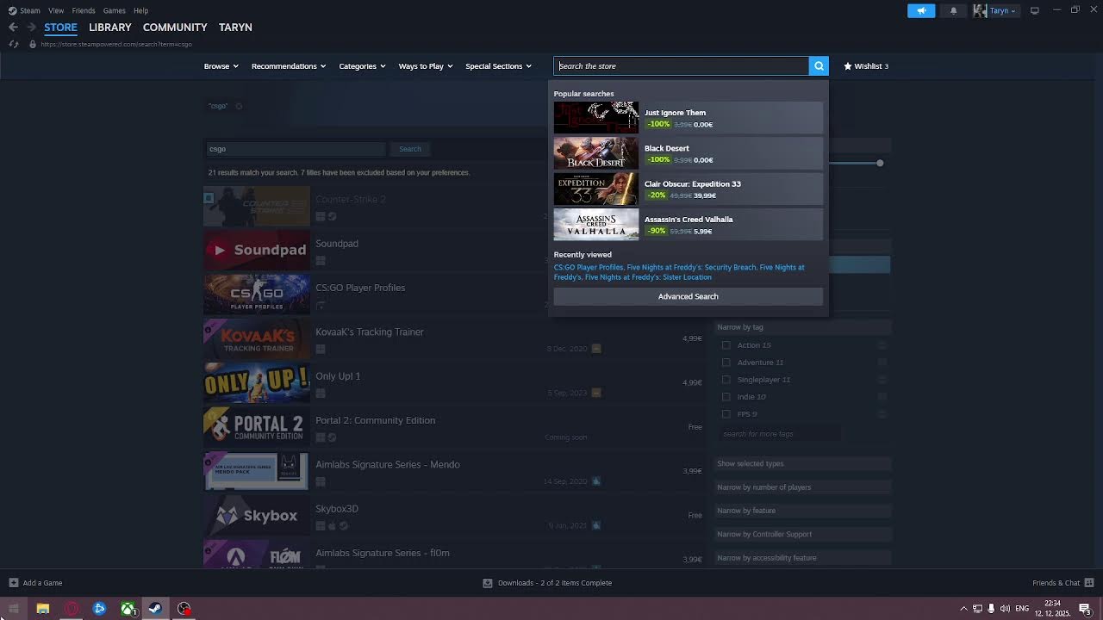Open the Windows notification center icon

point(1085,609)
